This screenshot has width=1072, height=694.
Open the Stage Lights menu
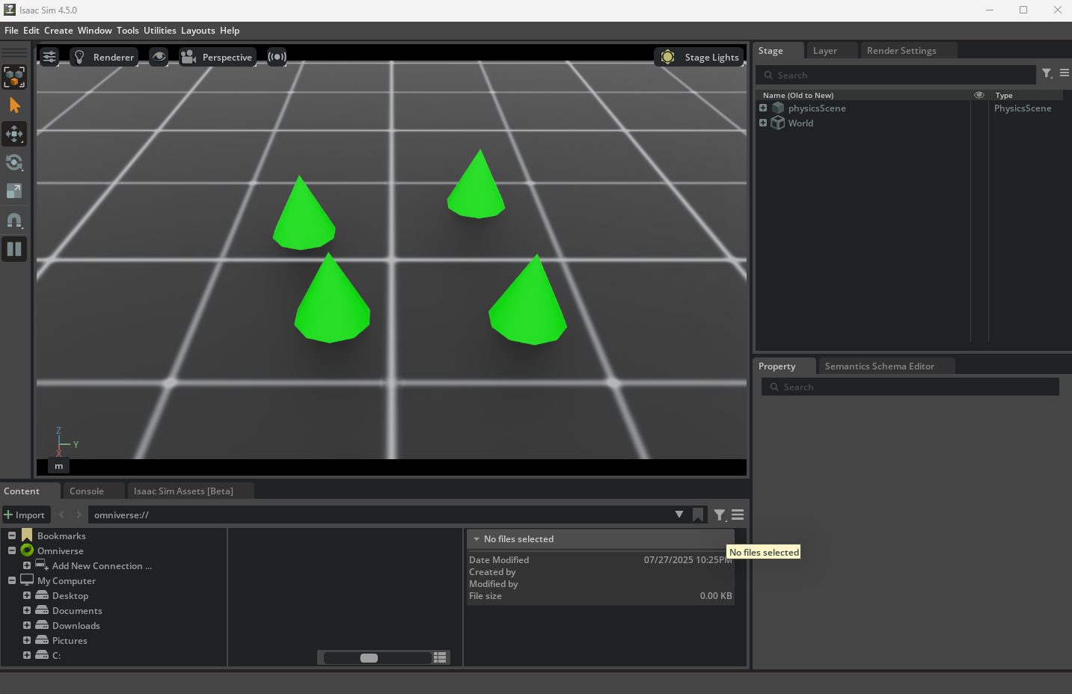[x=699, y=57]
